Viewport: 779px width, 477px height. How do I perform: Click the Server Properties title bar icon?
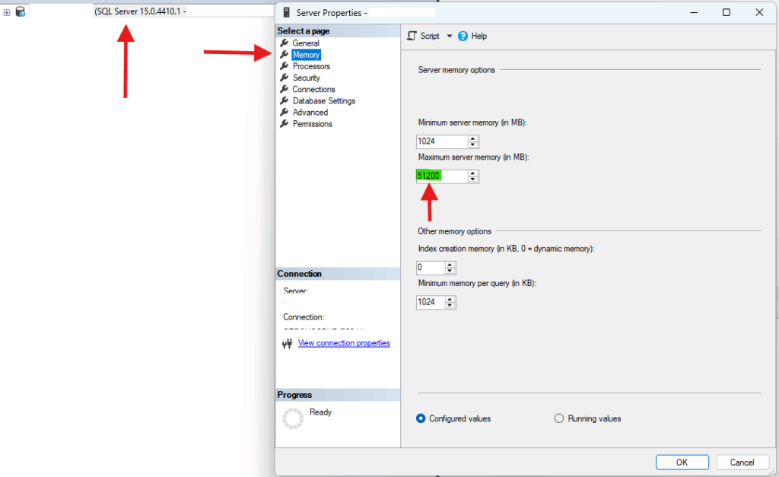(287, 12)
